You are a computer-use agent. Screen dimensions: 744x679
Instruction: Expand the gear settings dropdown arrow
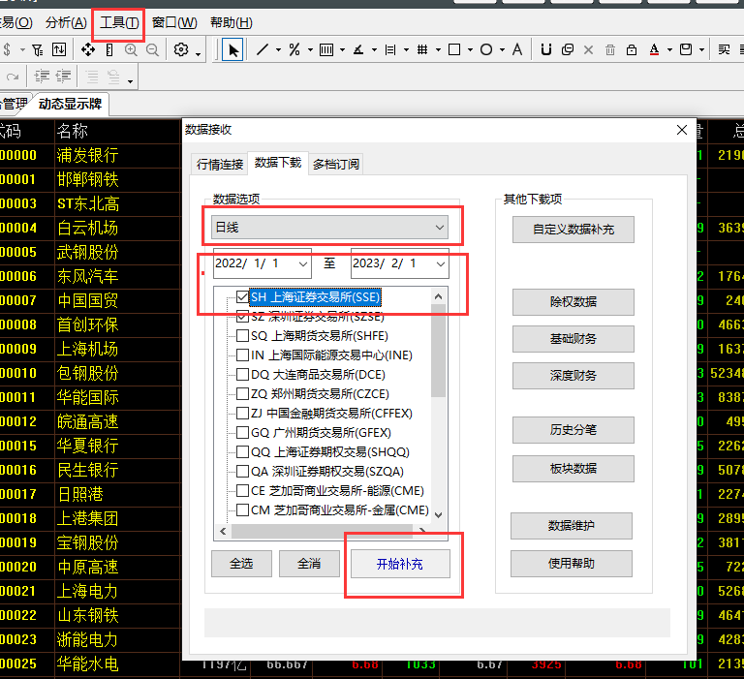click(x=198, y=53)
